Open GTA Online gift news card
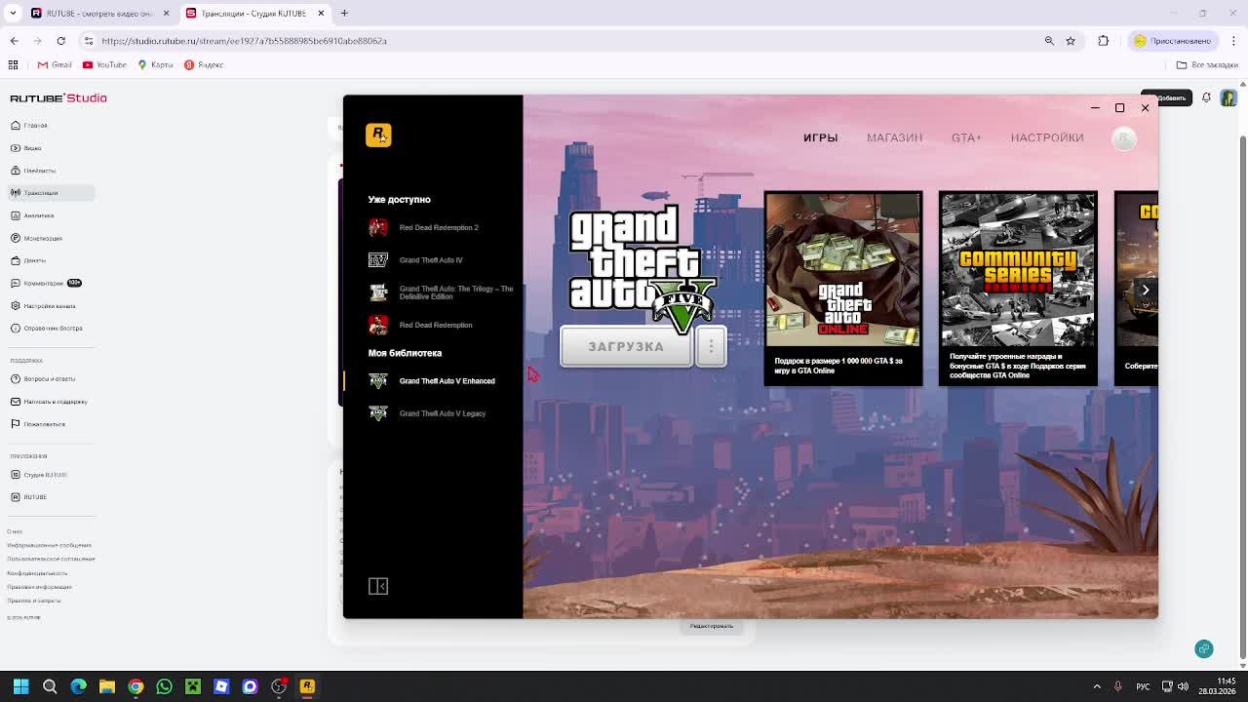Screen dimensions: 1248x702 click(x=843, y=289)
